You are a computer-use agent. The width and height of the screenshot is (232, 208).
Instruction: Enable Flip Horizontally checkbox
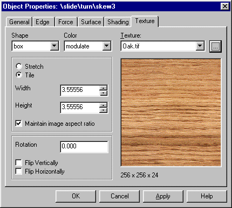19,171
